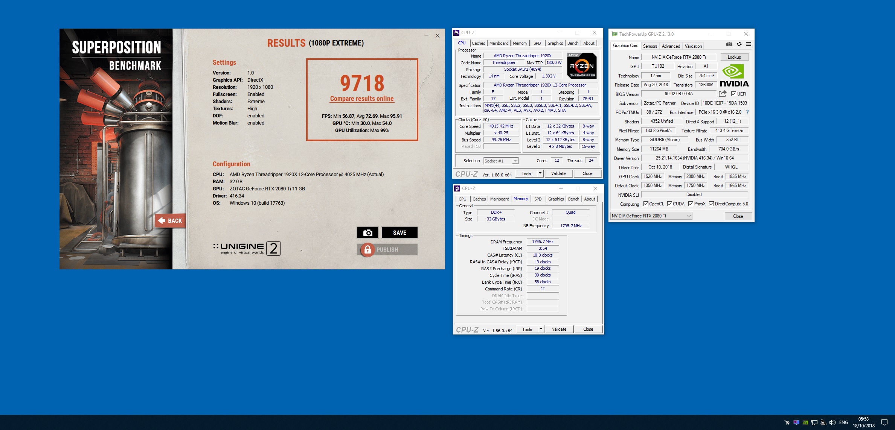Click the FPS monitor tray icon showing 60
Screen dimensions: 895x430
coord(796,422)
